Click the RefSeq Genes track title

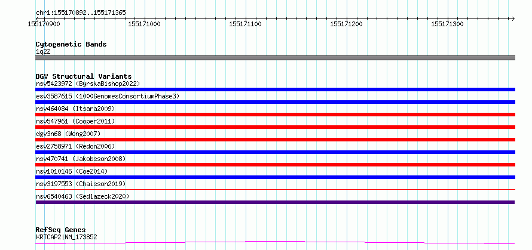60,230
